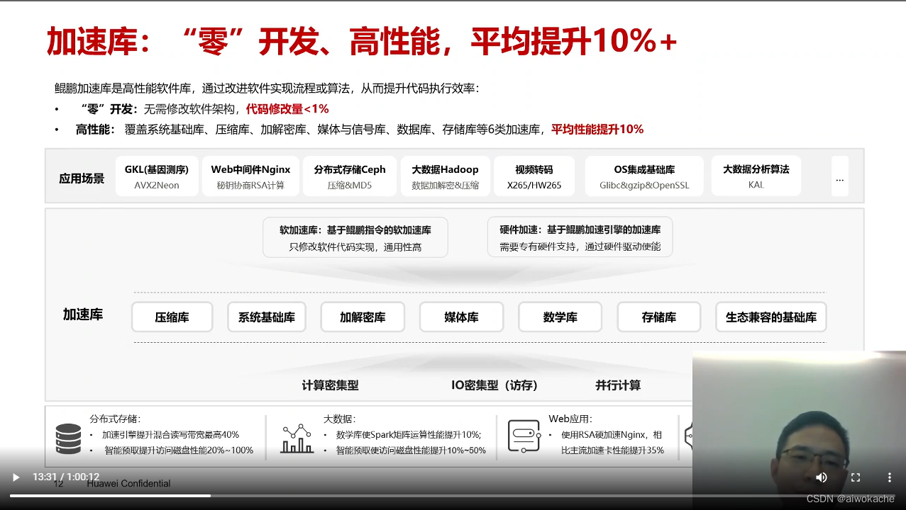
Task: Click the red text 代码修改量<1%
Action: tap(287, 109)
